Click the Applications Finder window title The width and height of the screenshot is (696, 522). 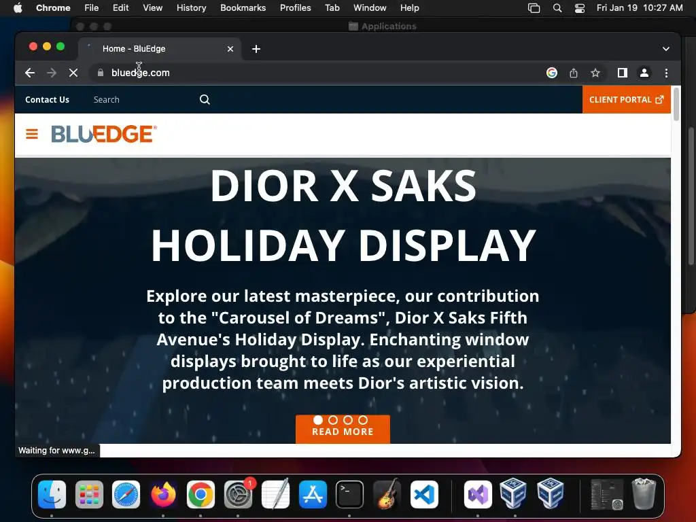tap(389, 27)
